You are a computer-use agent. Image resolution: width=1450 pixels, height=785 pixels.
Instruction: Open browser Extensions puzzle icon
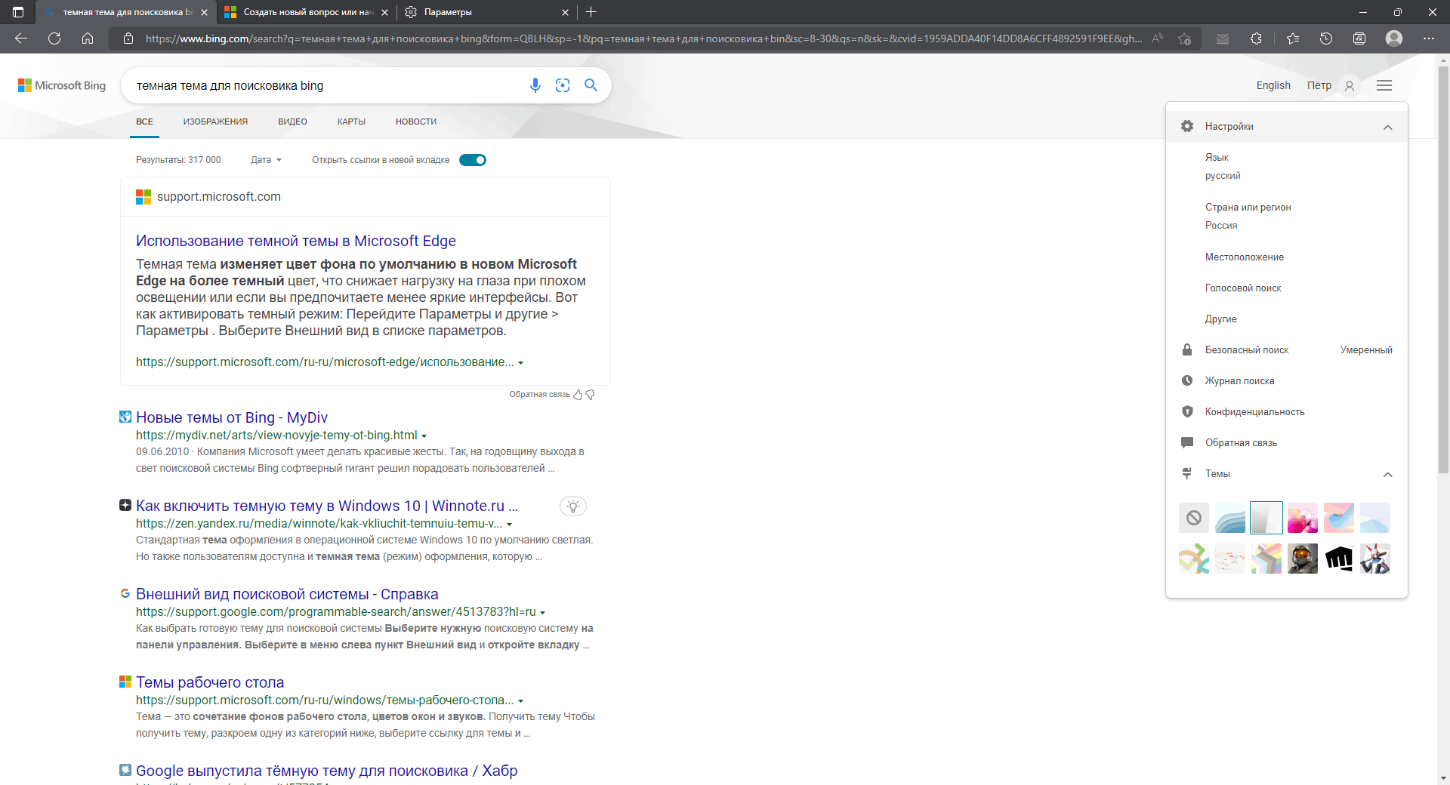1256,38
